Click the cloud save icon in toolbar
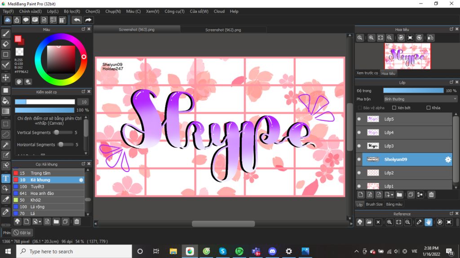Image resolution: width=460 pixels, height=258 pixels. 8,20
